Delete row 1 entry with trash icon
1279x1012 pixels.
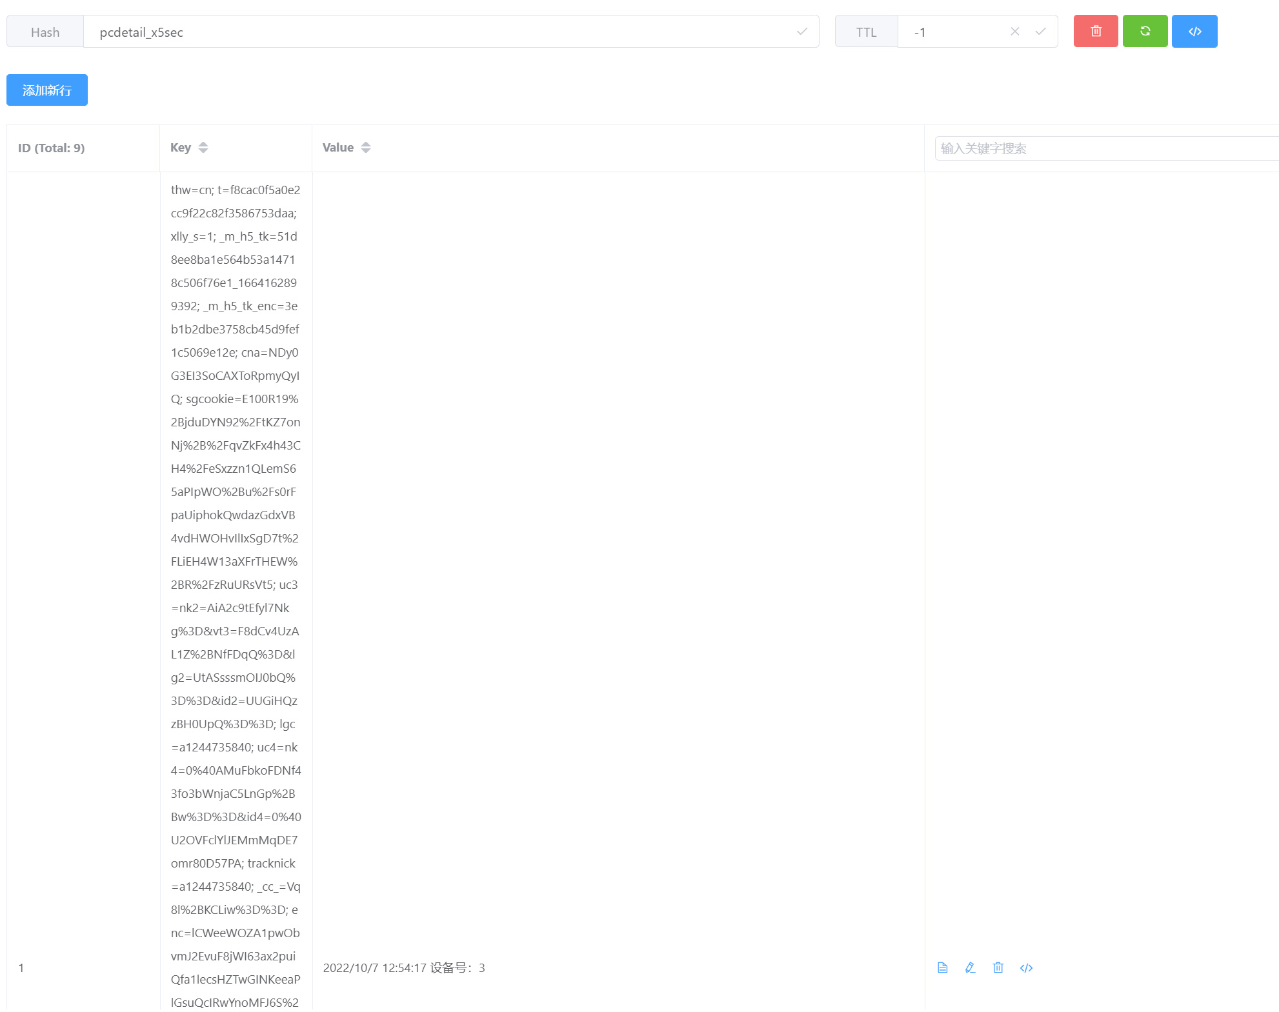tap(998, 967)
